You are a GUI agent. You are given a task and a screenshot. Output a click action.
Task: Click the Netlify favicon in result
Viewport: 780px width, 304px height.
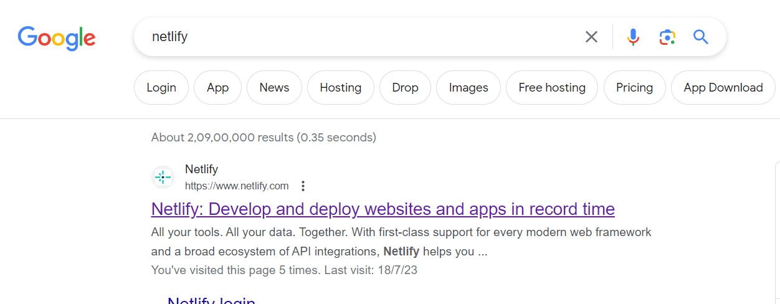[163, 178]
